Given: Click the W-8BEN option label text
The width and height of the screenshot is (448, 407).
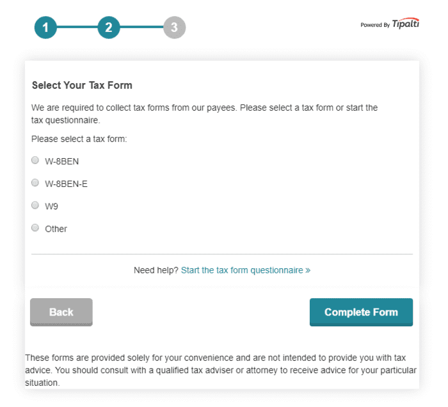Looking at the screenshot, I should point(62,161).
